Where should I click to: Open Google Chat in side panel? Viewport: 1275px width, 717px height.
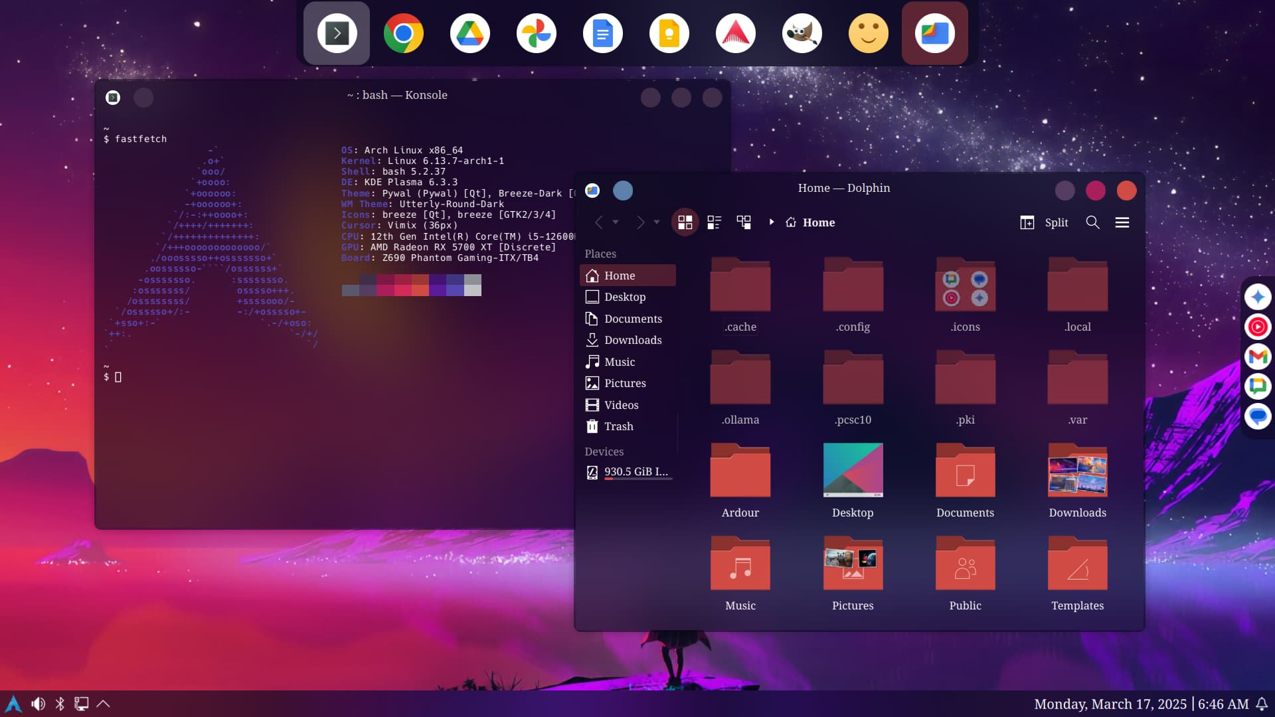point(1258,386)
